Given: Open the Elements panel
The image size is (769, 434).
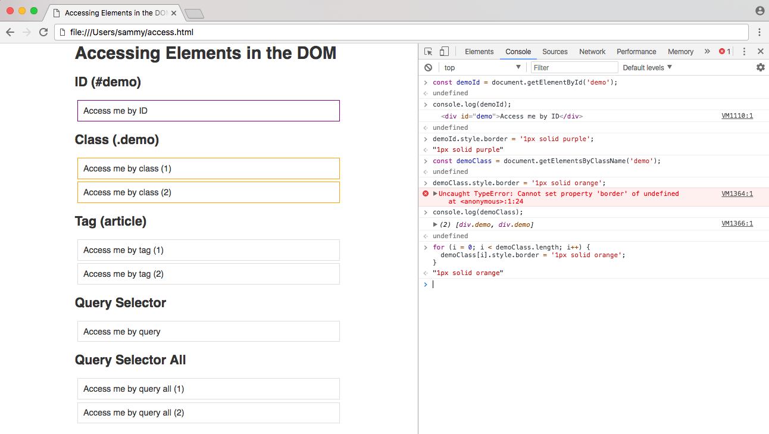Looking at the screenshot, I should [x=479, y=51].
